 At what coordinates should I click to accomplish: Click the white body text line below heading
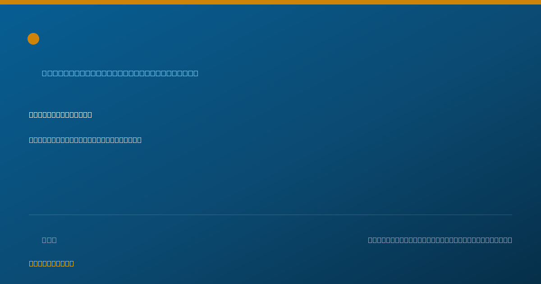point(85,140)
